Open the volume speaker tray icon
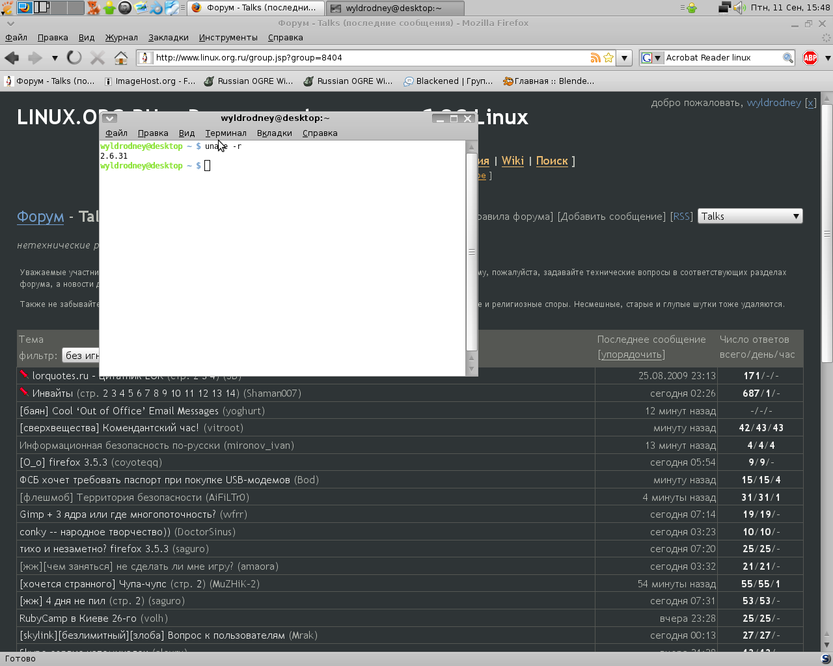 (739, 8)
